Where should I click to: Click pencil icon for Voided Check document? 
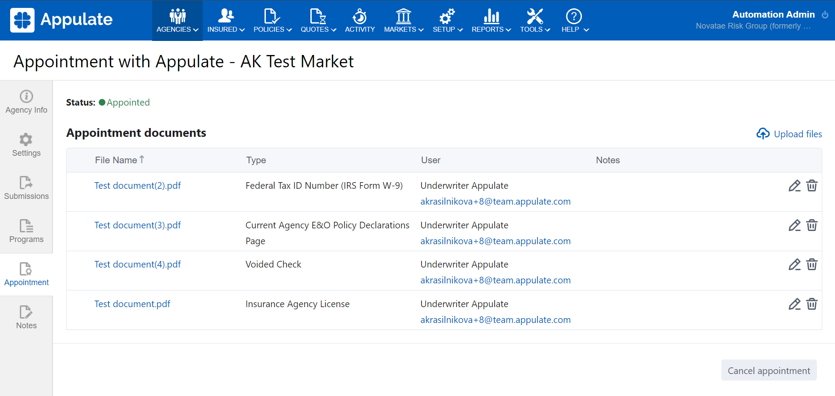pos(794,264)
